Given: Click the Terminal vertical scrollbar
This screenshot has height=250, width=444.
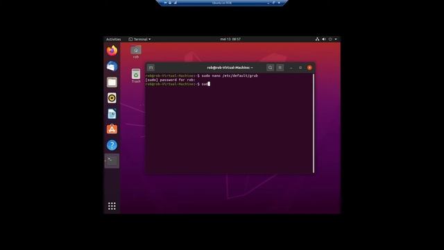Looking at the screenshot, I should click(x=314, y=124).
